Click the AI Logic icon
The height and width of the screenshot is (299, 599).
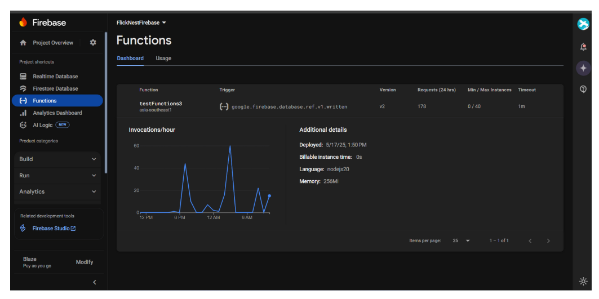tap(23, 125)
